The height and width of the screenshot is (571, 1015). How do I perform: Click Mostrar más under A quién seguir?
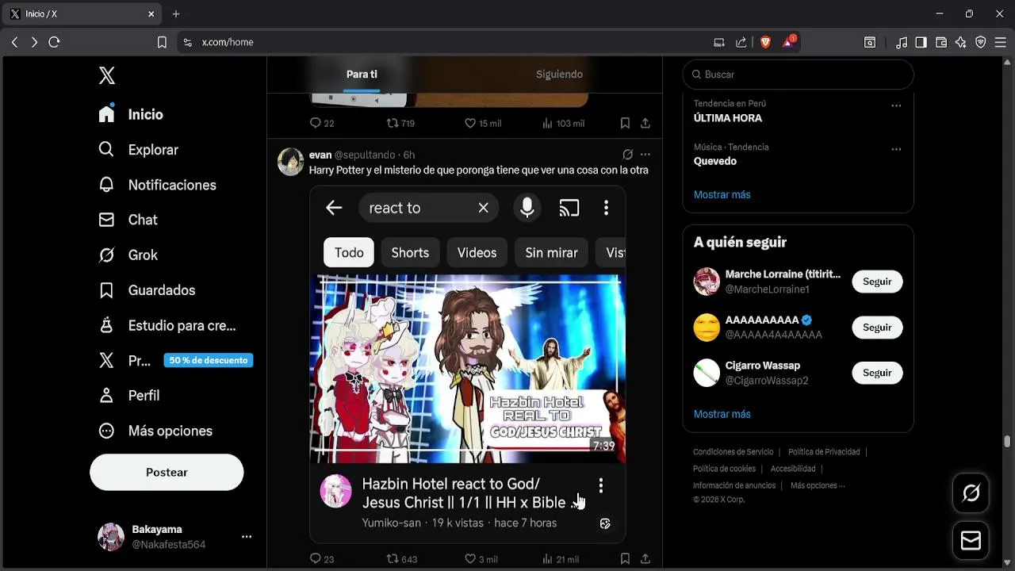722,414
